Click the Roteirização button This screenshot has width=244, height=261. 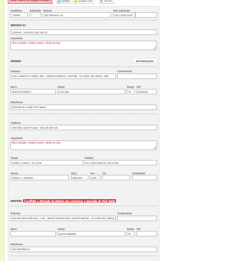tap(144, 61)
